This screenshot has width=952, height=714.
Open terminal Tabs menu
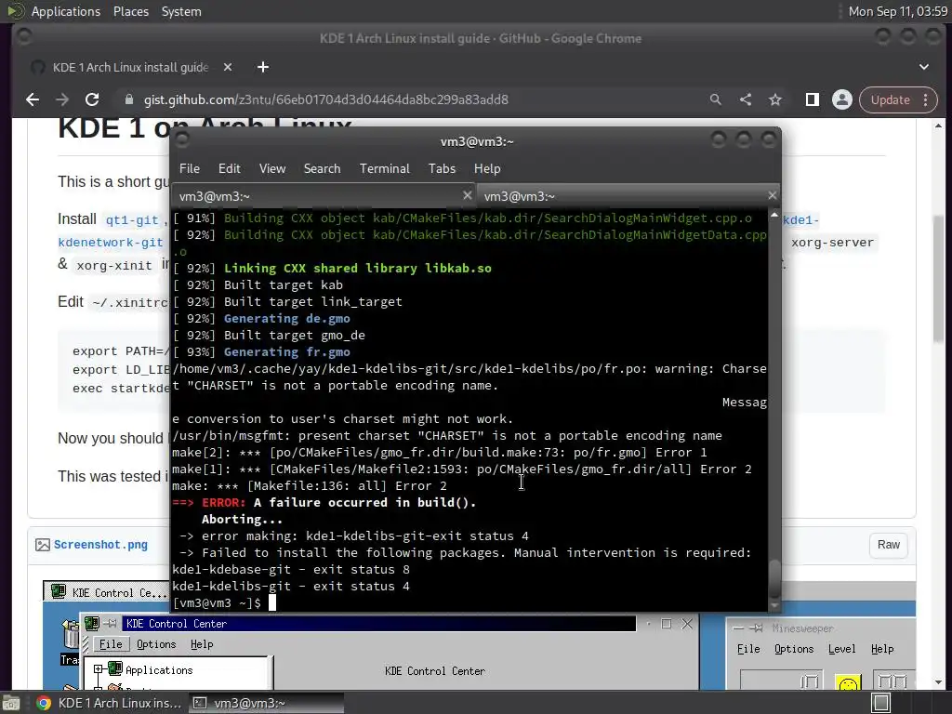tap(442, 169)
